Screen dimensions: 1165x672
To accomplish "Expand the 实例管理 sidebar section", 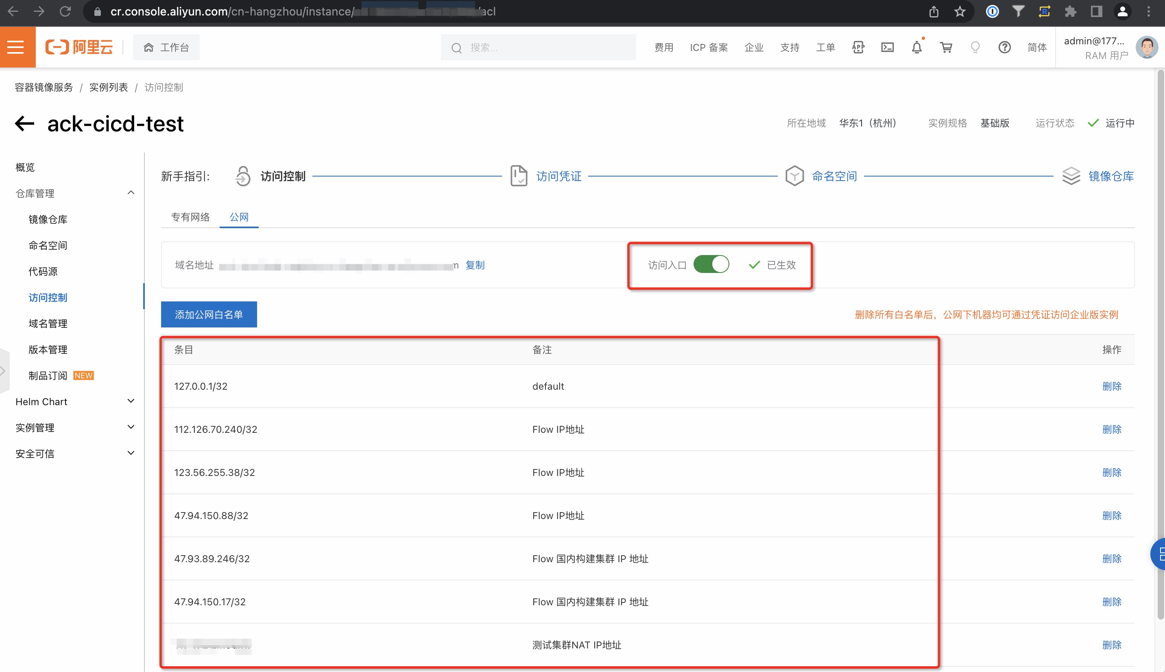I will pyautogui.click(x=131, y=427).
